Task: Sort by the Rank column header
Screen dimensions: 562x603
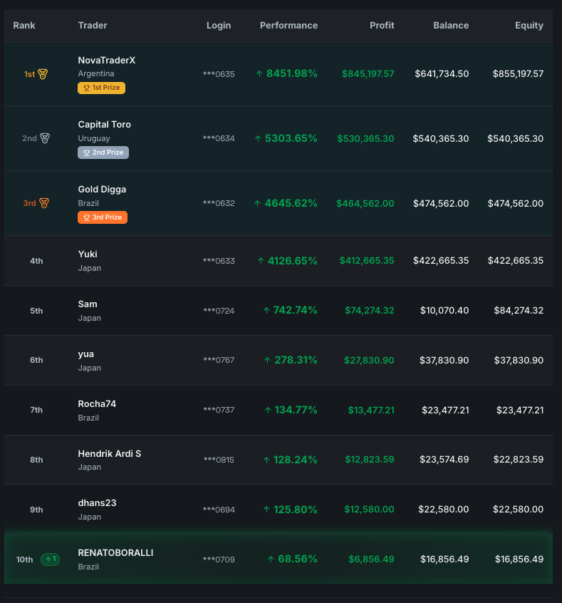Action: tap(24, 26)
